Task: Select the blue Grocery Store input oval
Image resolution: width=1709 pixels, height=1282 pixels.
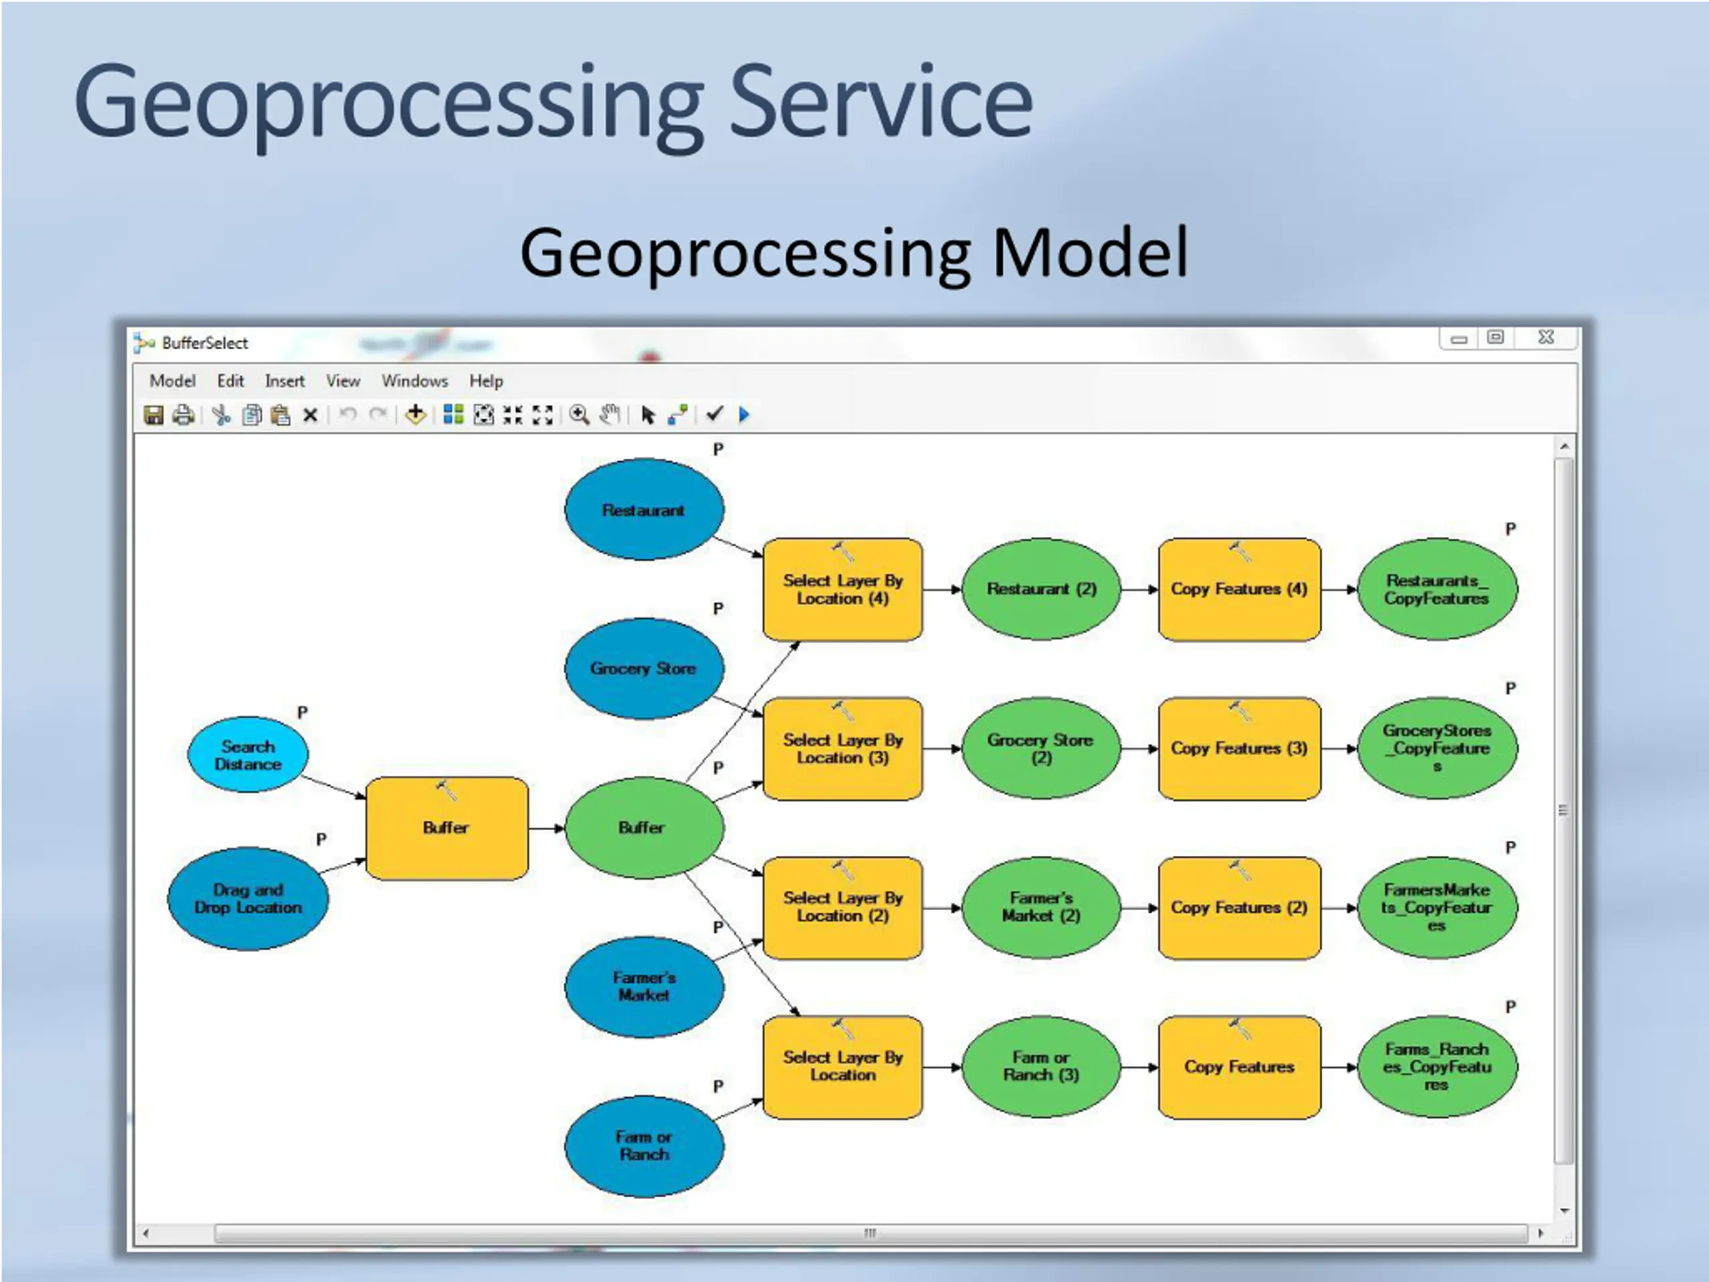Action: 644,668
